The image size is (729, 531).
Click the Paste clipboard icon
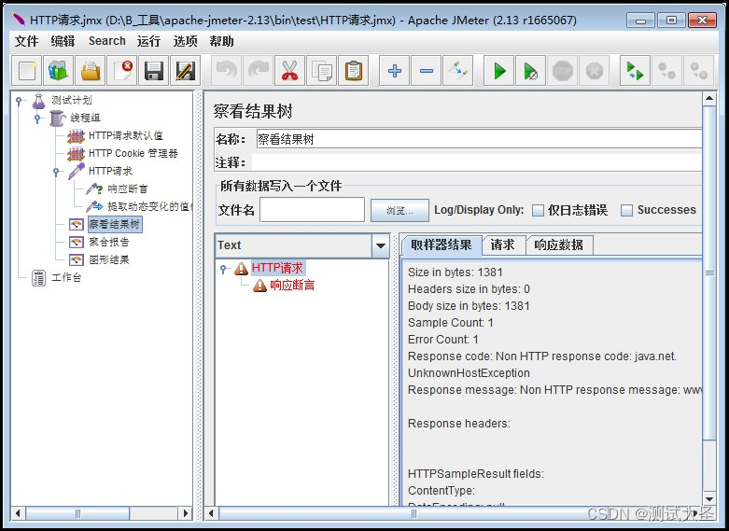click(354, 71)
